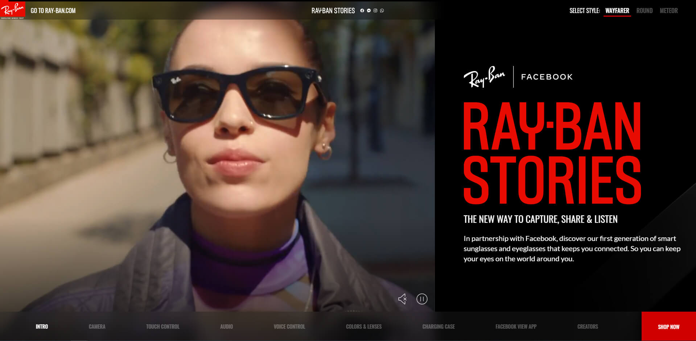Open GO TO RAY-BAN.COM link

[54, 11]
